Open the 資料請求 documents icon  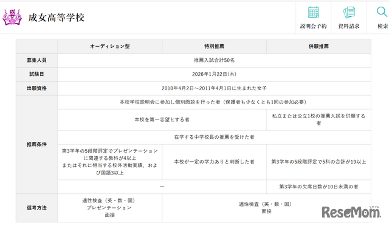pyautogui.click(x=349, y=13)
